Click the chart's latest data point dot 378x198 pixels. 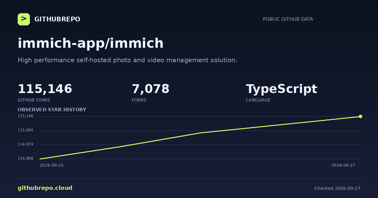(360, 117)
